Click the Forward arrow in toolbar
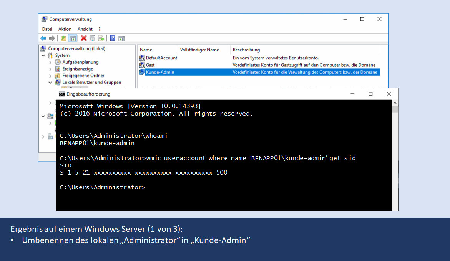 click(x=51, y=38)
